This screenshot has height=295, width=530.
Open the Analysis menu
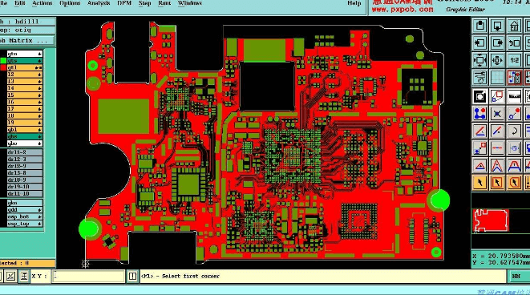point(99,3)
